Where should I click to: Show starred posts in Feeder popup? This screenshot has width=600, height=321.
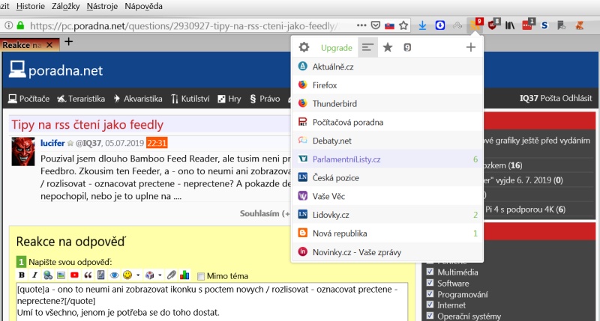[388, 47]
